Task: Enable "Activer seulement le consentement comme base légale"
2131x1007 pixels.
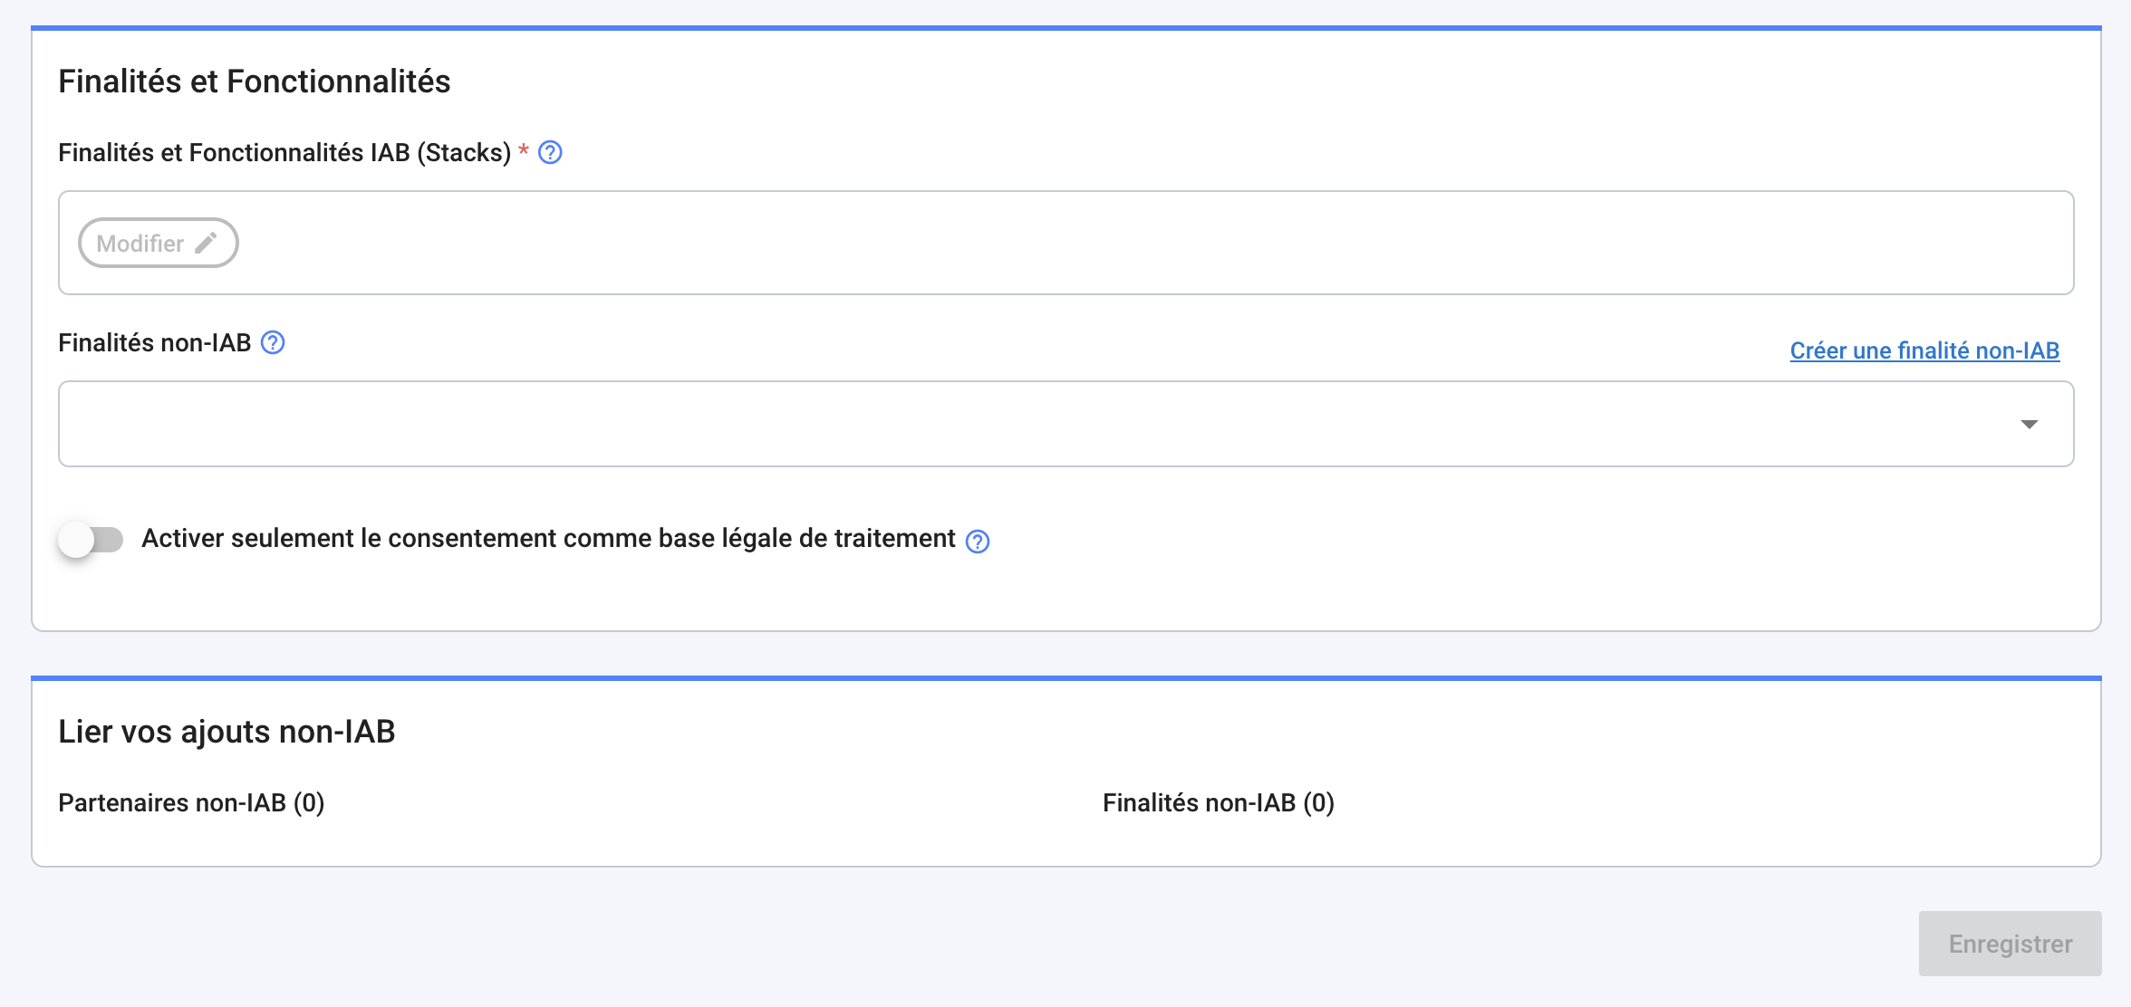Action: (91, 539)
